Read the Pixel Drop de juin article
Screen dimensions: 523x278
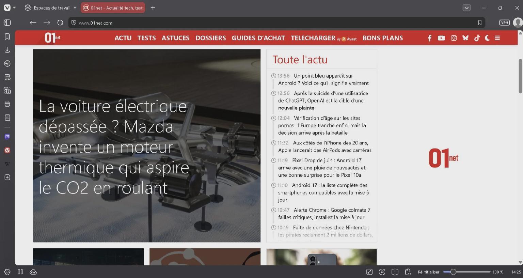coord(321,168)
